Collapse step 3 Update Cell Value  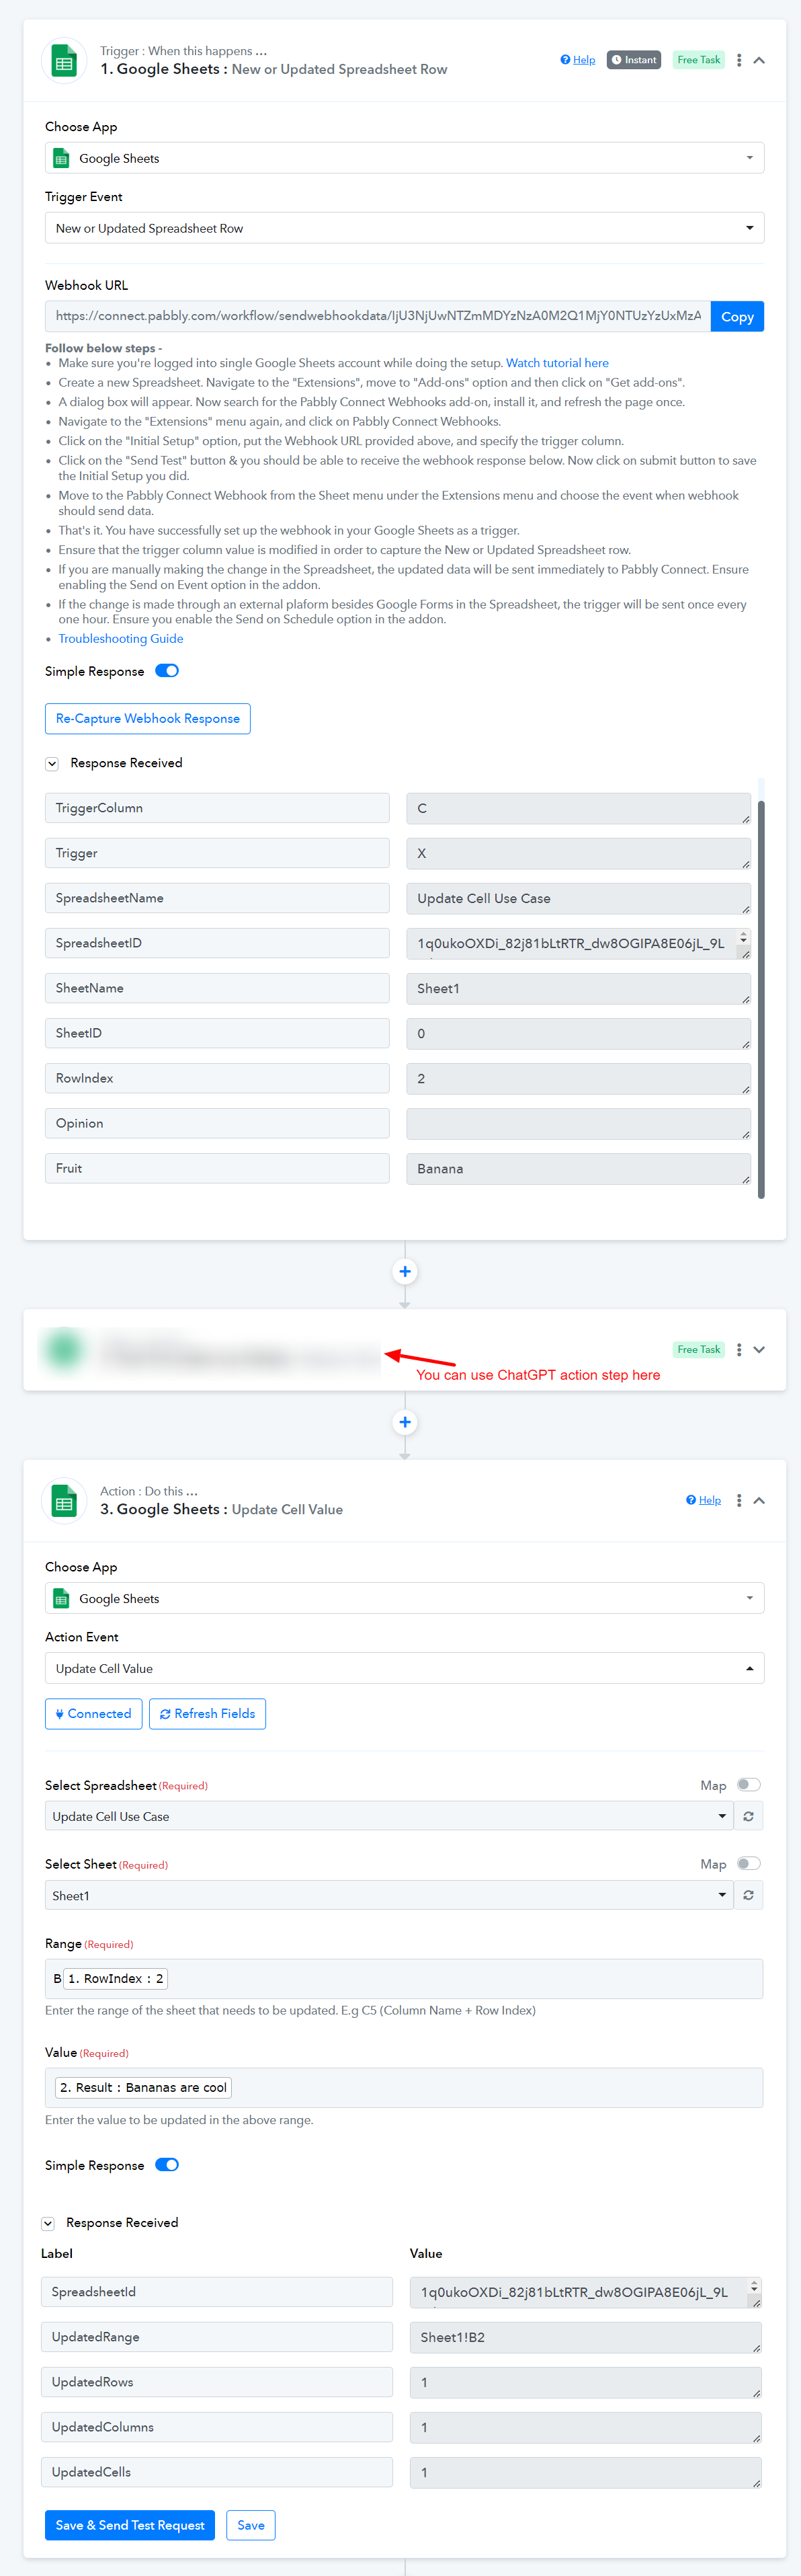click(x=759, y=1500)
